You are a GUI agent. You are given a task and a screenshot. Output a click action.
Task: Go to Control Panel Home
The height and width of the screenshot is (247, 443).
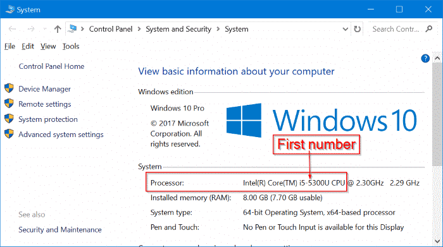pos(51,66)
